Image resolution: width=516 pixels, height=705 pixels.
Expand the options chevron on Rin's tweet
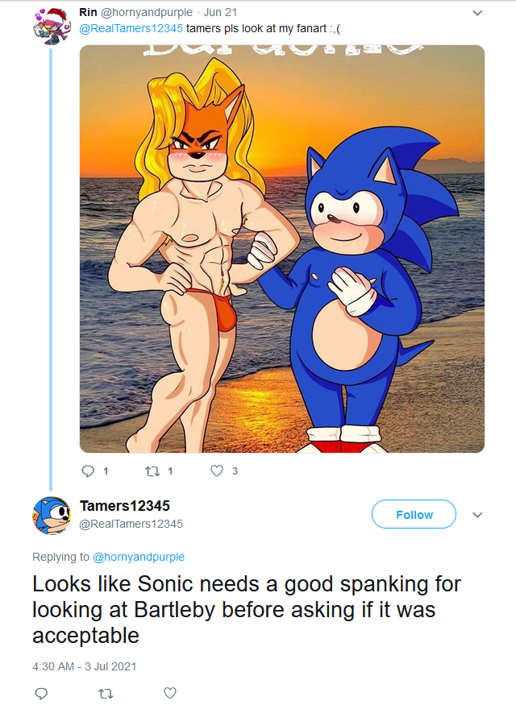coord(476,13)
